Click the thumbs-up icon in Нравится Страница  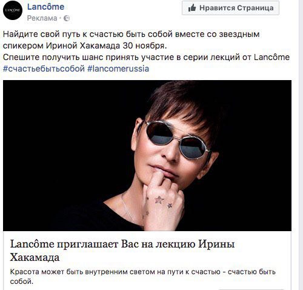[x=192, y=8]
